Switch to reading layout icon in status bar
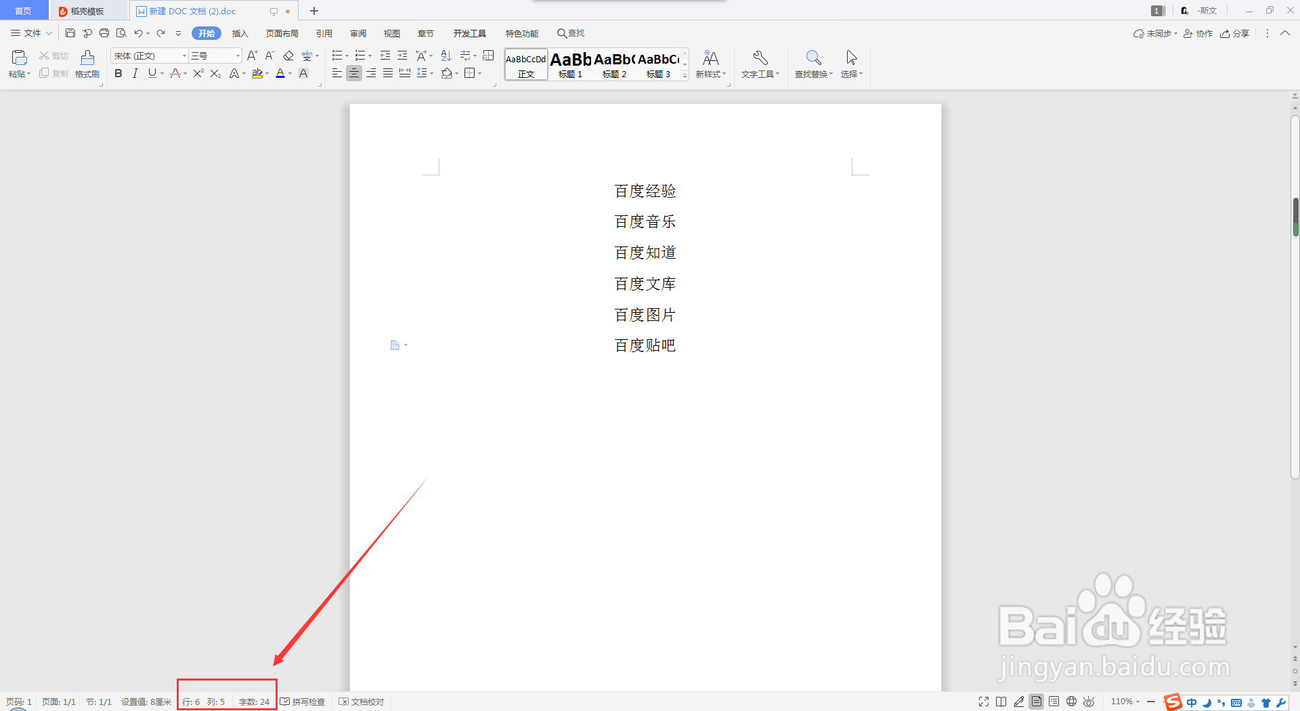1300x711 pixels. coord(1001,702)
